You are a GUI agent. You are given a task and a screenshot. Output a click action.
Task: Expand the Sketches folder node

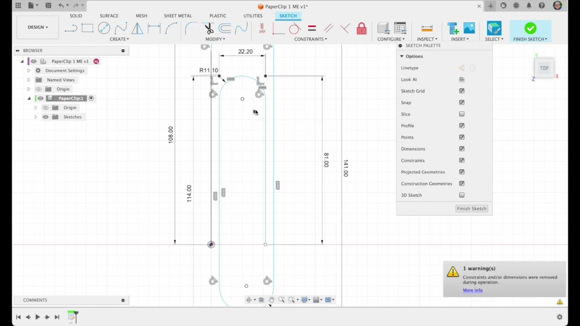click(x=36, y=117)
